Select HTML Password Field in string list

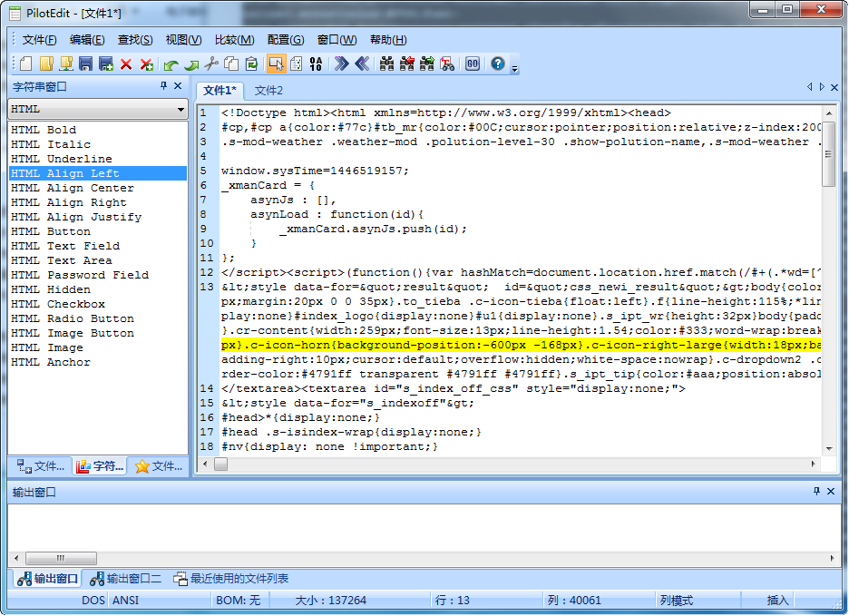pos(80,275)
